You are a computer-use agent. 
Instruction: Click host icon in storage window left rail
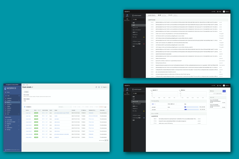tap(127, 90)
